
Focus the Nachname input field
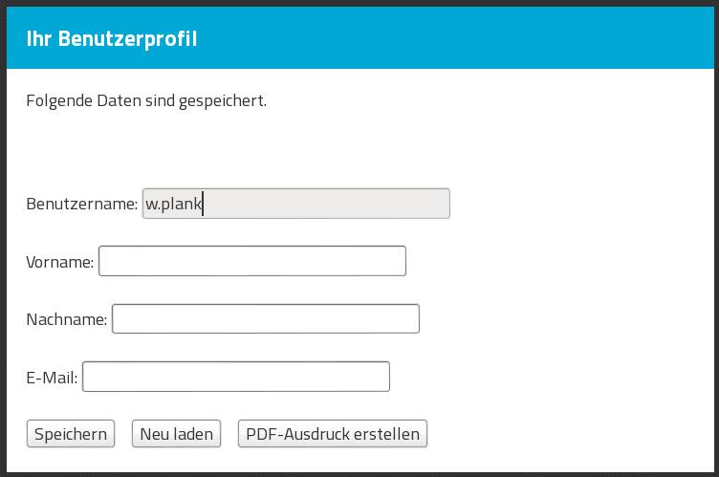click(266, 318)
